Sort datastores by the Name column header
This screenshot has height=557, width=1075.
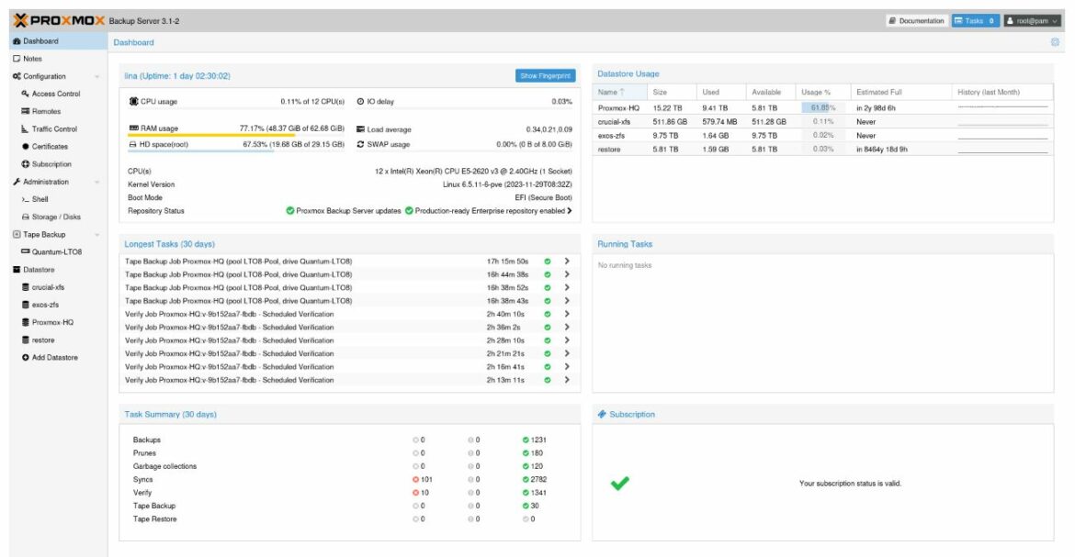pyautogui.click(x=620, y=93)
